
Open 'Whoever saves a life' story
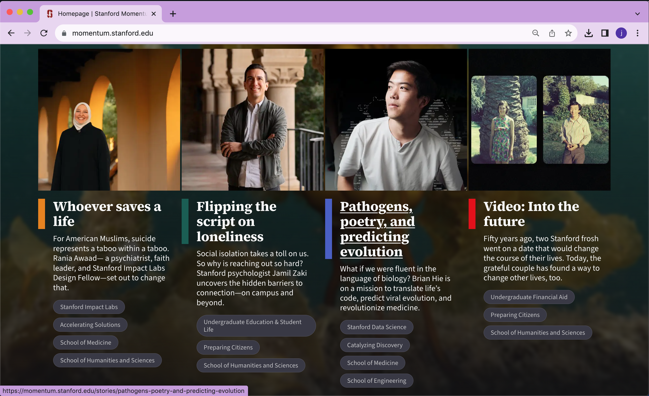[x=107, y=214]
